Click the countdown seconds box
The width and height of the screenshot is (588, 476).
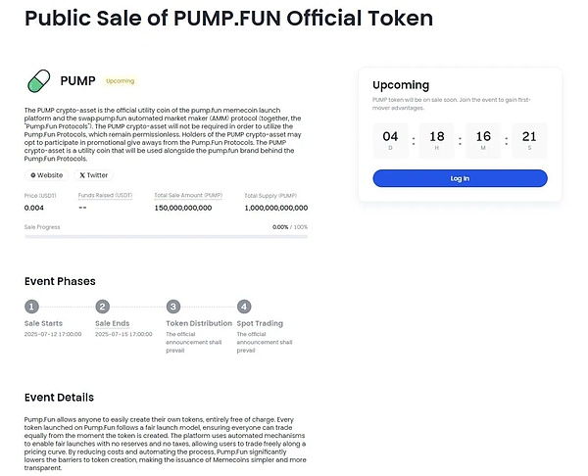tap(529, 140)
